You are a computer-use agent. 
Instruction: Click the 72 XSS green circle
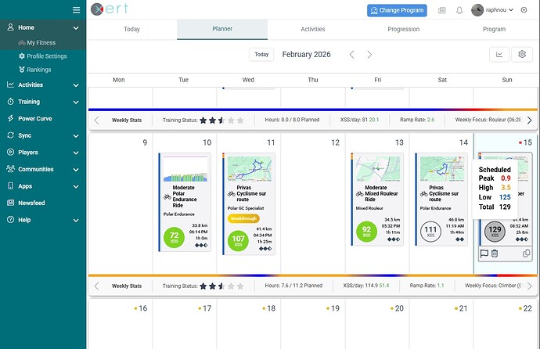(x=175, y=237)
